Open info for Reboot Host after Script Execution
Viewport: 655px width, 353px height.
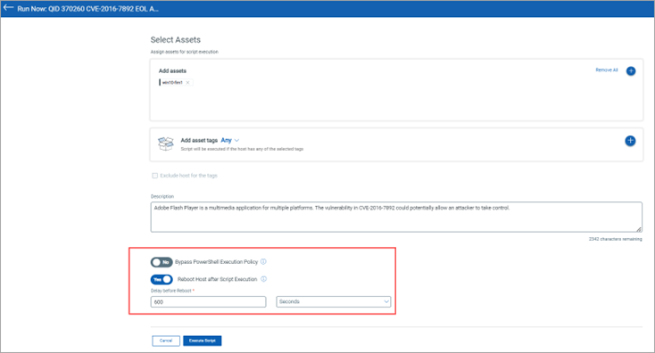point(263,279)
